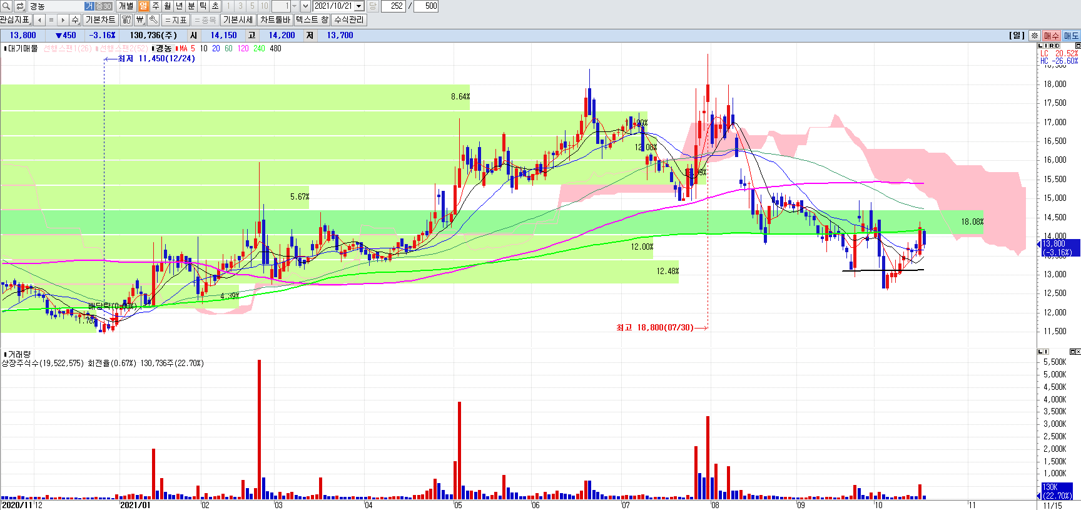1081x510 pixels.
Task: Click the 증30 margin badge
Action: [103, 6]
